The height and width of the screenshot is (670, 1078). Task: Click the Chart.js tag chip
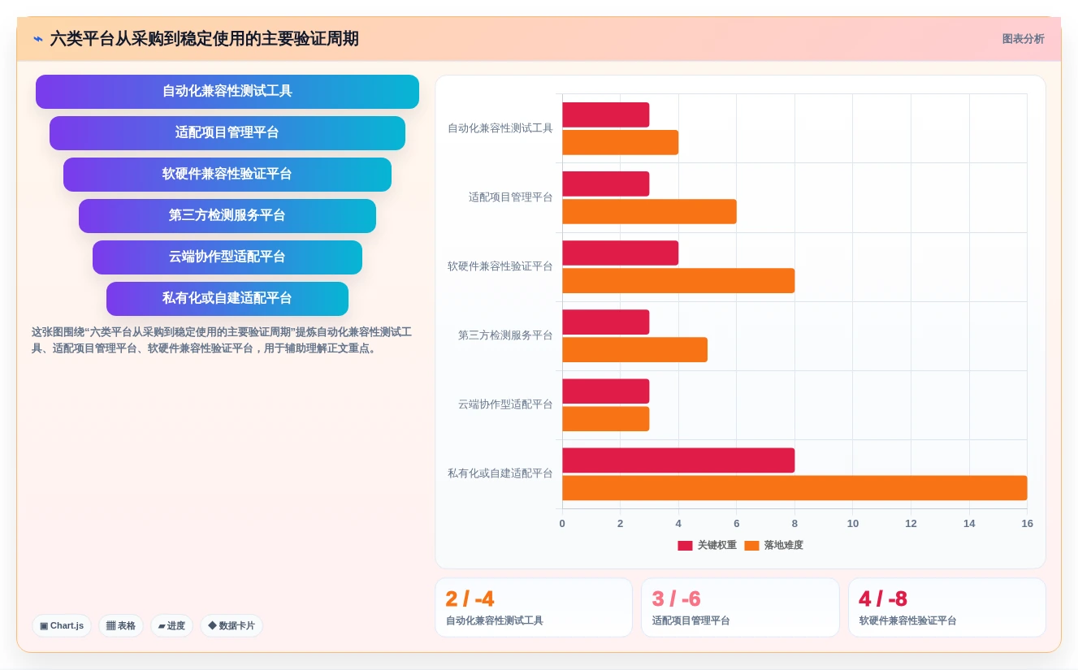click(x=62, y=625)
